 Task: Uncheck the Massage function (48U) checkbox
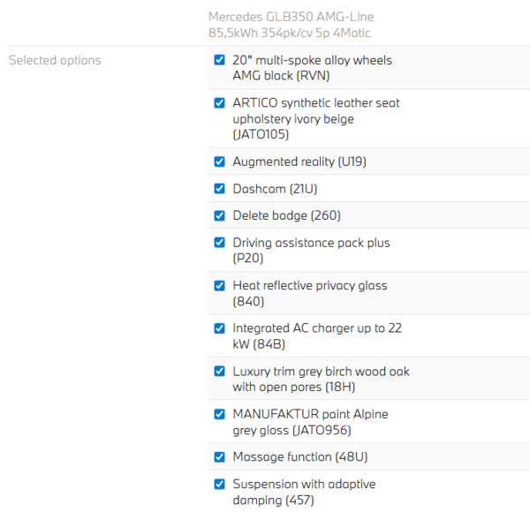tap(219, 457)
